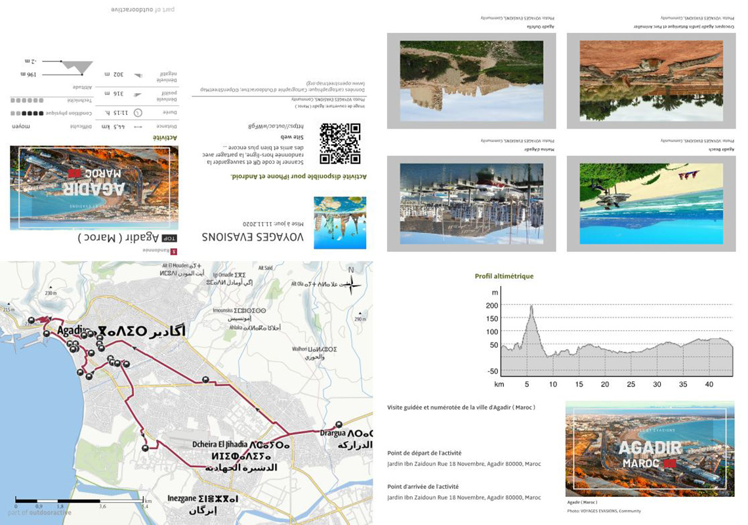Click 'Mise à jour: 11.11.2020' text
Image resolution: width=748 pixels, height=525 pixels.
(x=273, y=223)
